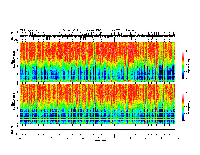Image resolution: width=200 pixels, height=155 pixels.
Task: Click the "6" kHz tick on ch.2 spectrogram
Action: point(18,100)
